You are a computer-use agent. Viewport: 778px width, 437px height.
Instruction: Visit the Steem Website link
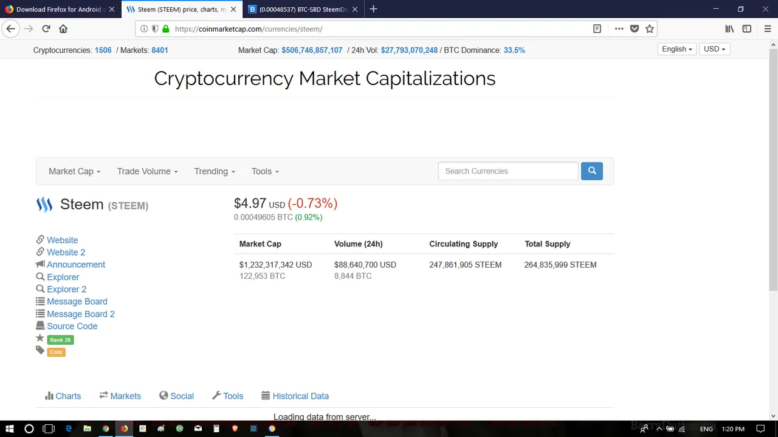[x=62, y=240]
